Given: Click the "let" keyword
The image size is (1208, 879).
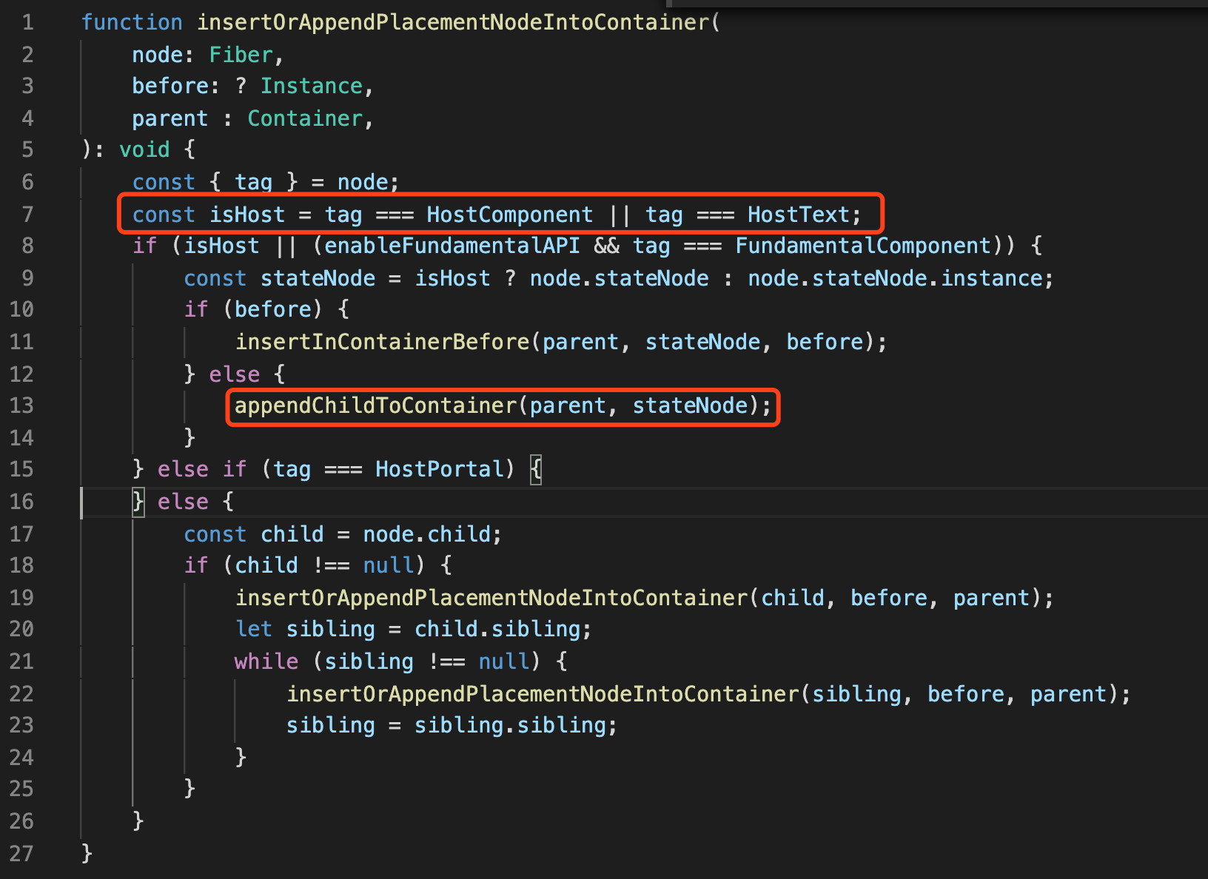Looking at the screenshot, I should [x=254, y=629].
